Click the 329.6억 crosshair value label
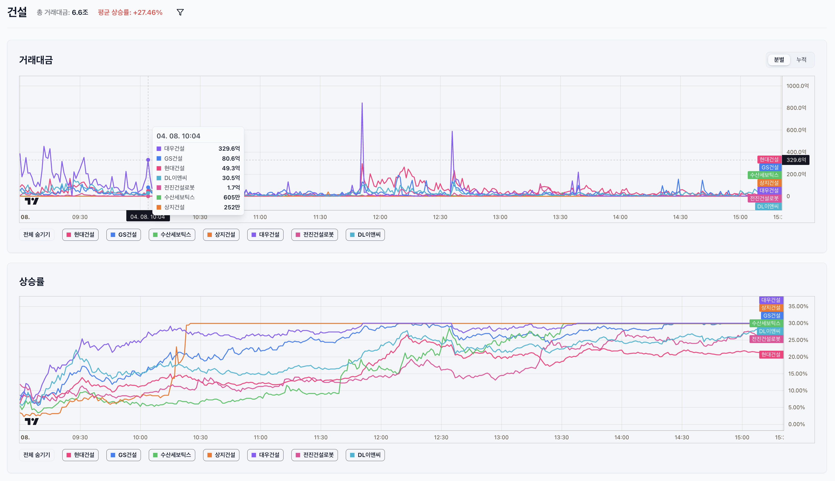The width and height of the screenshot is (835, 481). tap(796, 160)
